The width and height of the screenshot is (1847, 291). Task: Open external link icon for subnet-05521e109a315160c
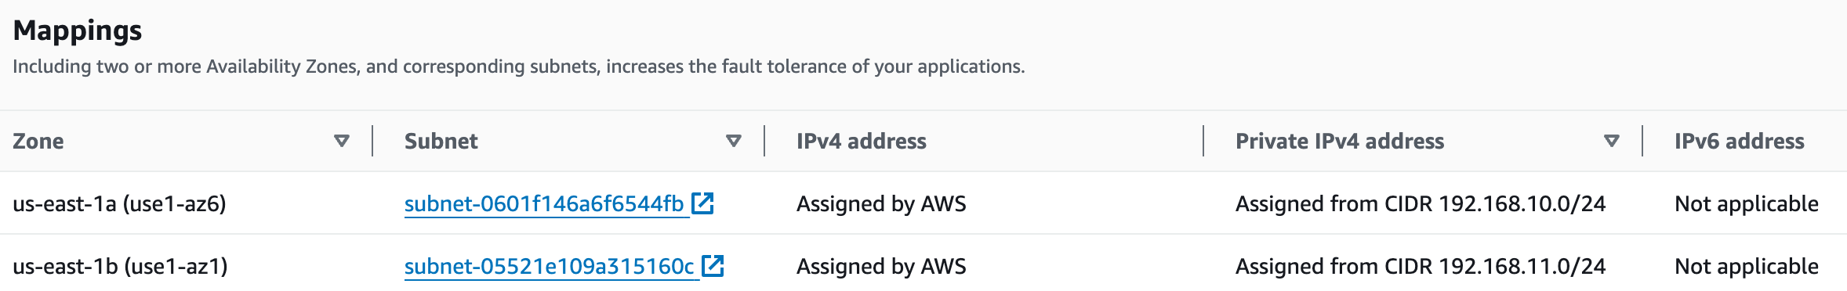(x=713, y=266)
